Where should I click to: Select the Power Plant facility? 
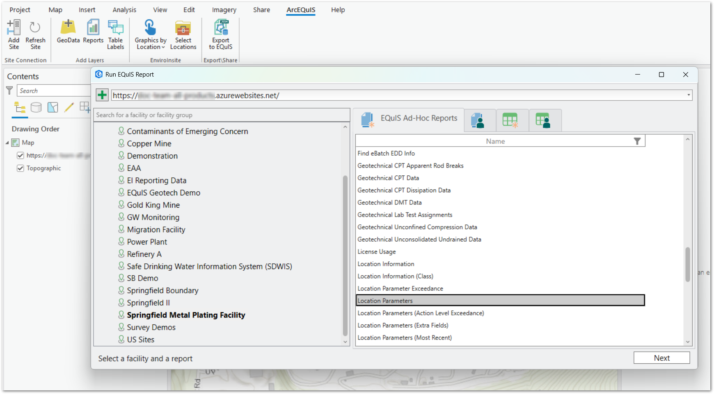pyautogui.click(x=147, y=242)
